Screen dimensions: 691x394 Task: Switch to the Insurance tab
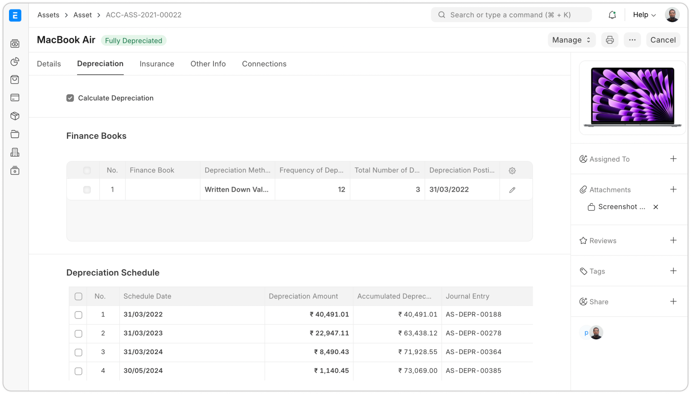coord(156,64)
